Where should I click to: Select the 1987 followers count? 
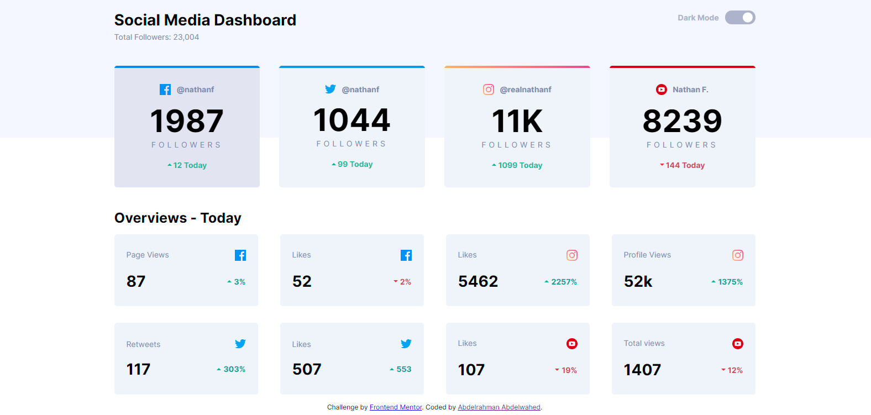tap(187, 121)
